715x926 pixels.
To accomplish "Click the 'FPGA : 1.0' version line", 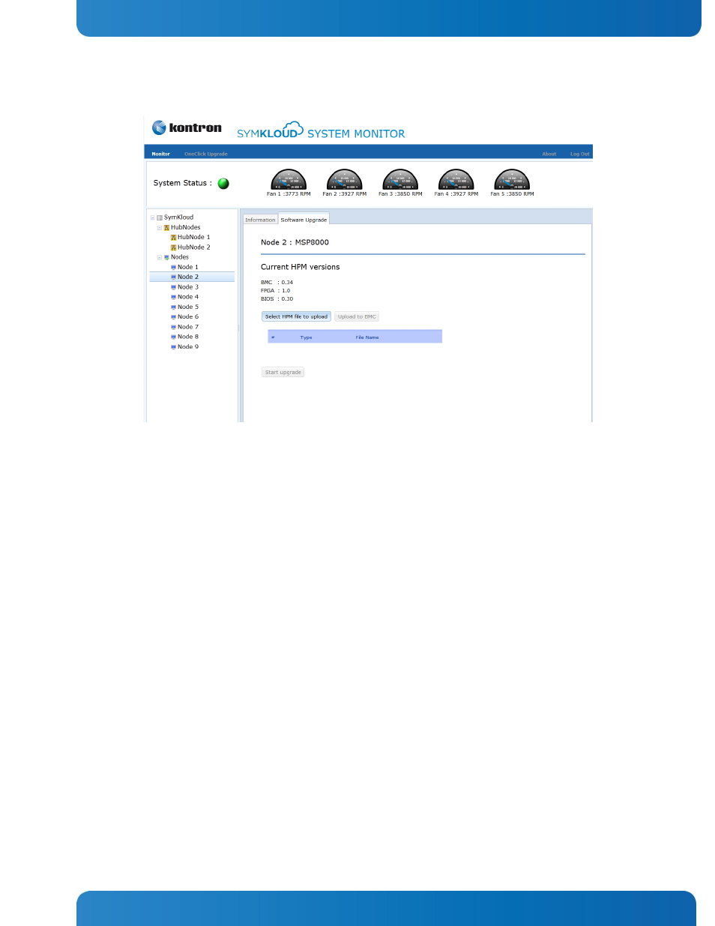I will tap(275, 291).
